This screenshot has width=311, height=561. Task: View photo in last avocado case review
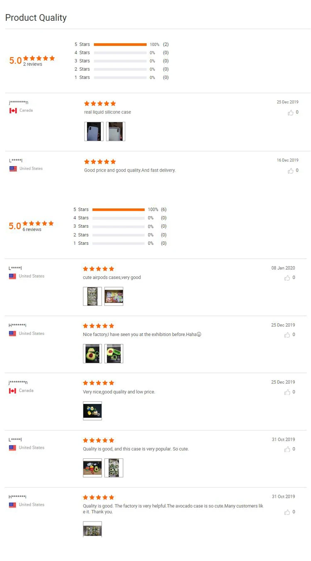coord(92,529)
